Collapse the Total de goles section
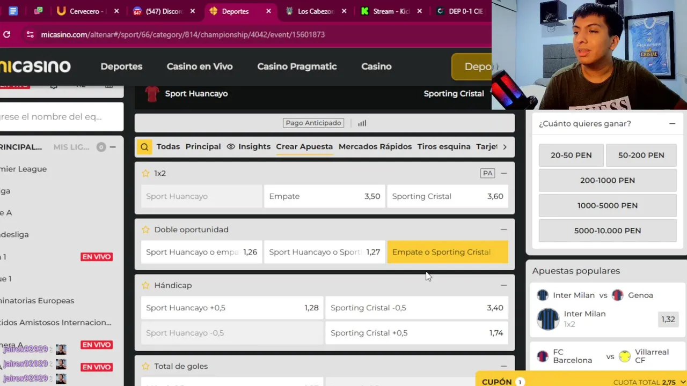The height and width of the screenshot is (386, 687). (x=503, y=366)
